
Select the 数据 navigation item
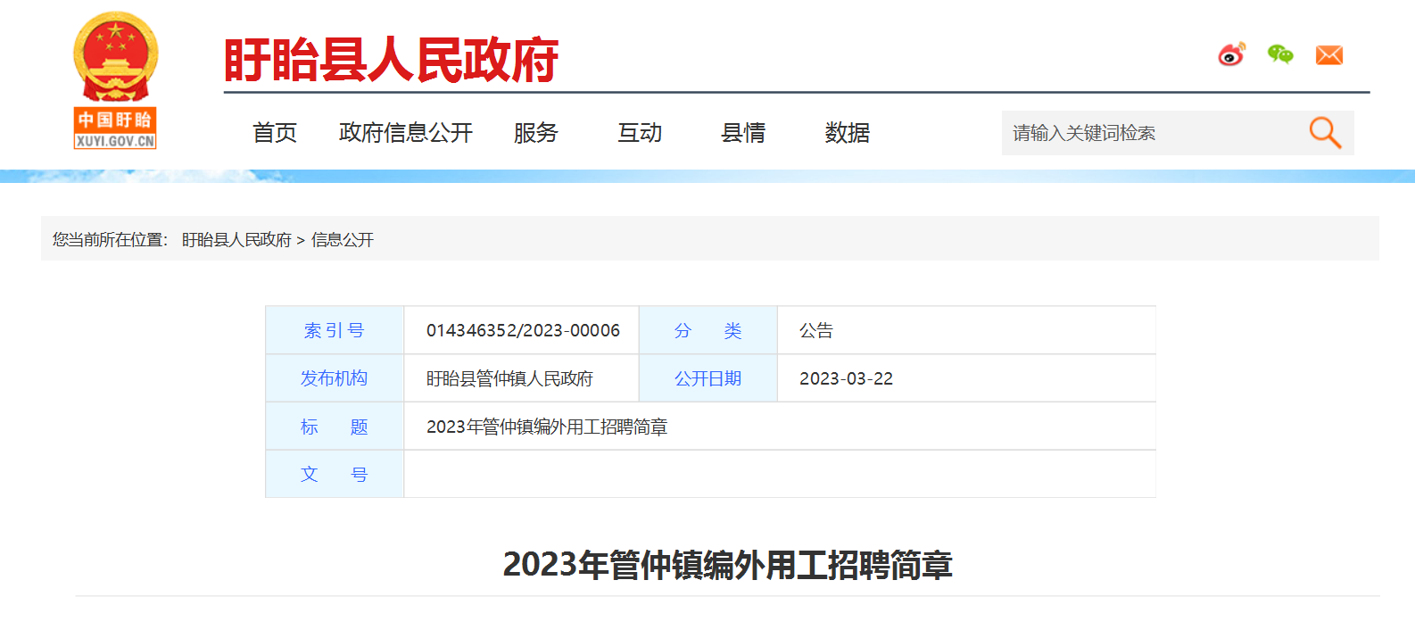(847, 133)
